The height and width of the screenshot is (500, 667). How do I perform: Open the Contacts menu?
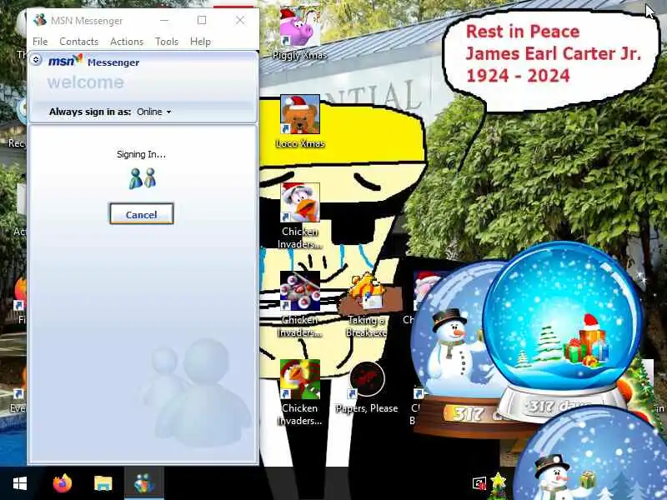78,41
